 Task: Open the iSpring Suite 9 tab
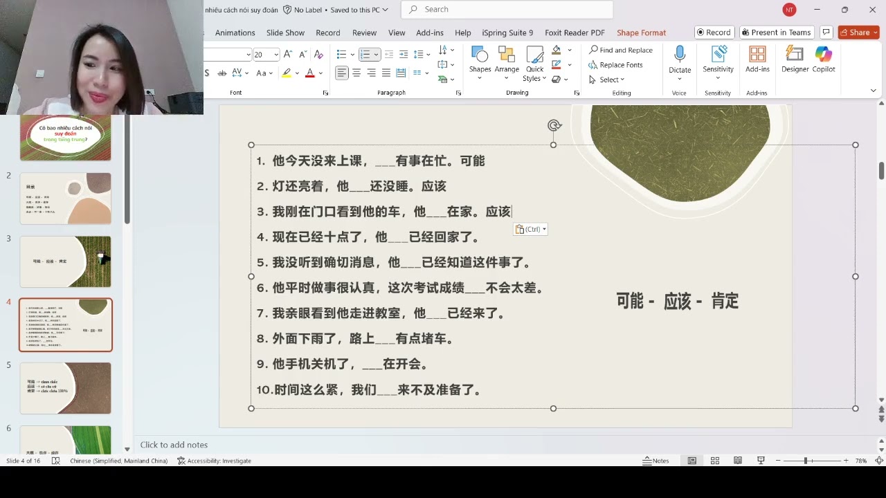tap(507, 33)
